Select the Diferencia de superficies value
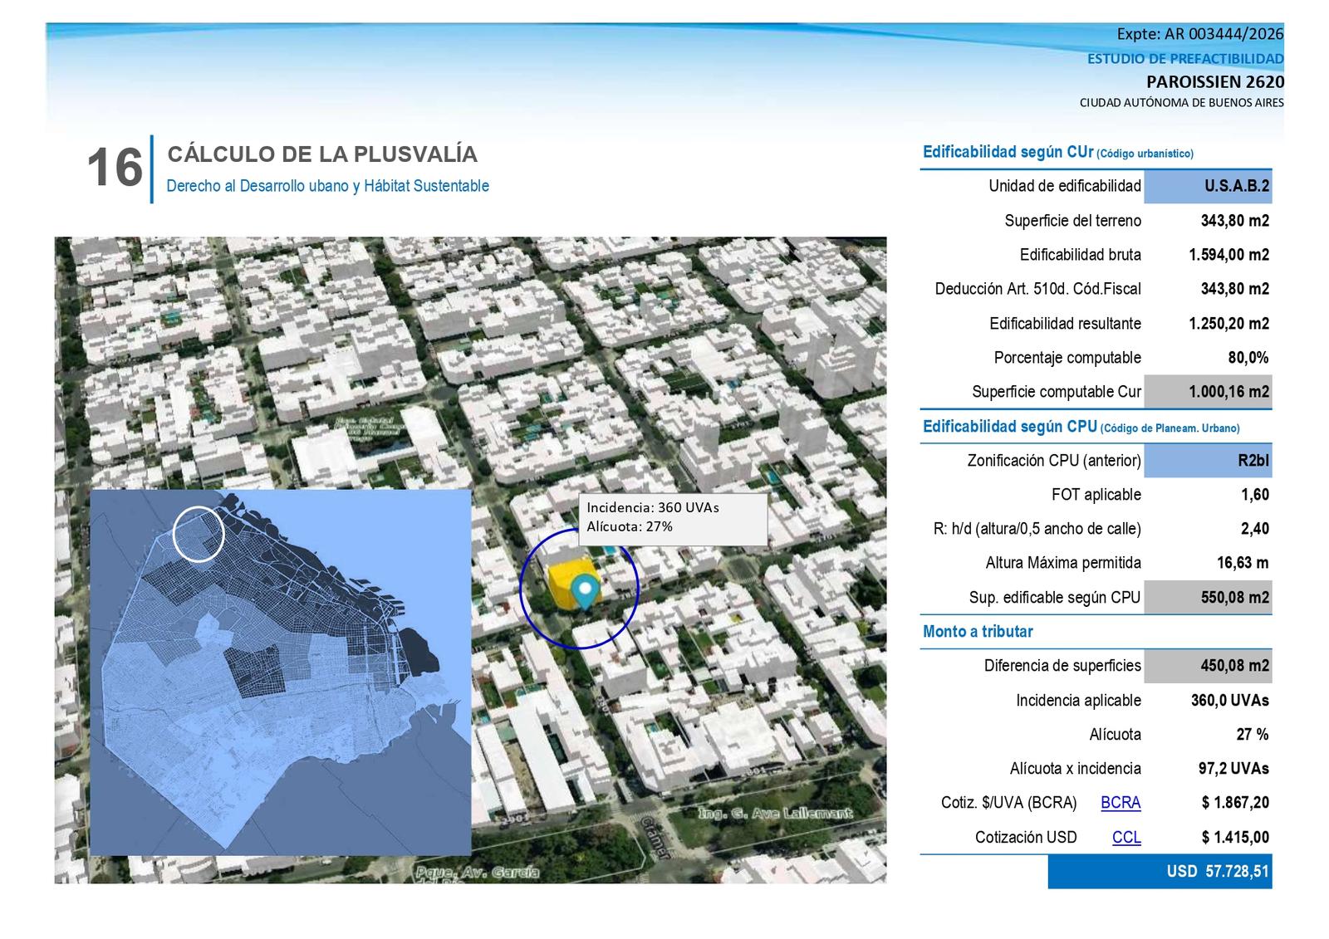This screenshot has height=939, width=1329. point(1208,666)
